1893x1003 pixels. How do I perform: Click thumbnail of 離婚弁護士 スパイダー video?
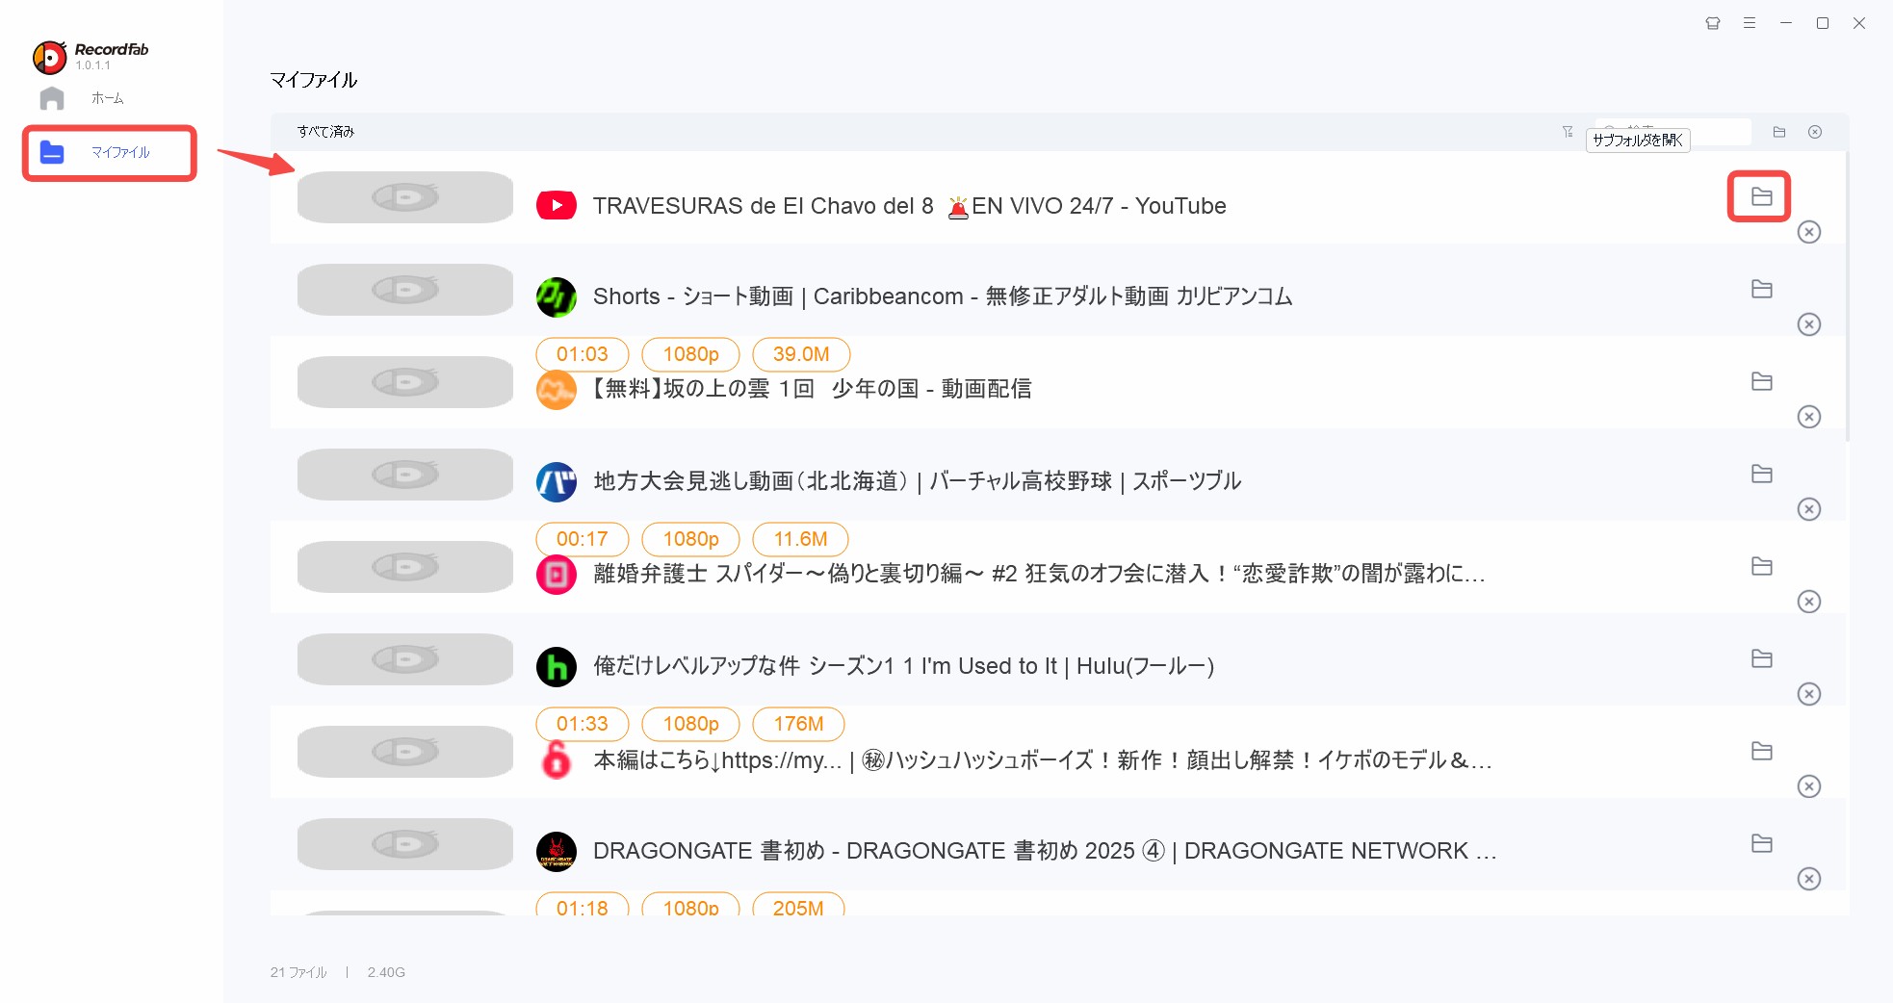point(405,567)
